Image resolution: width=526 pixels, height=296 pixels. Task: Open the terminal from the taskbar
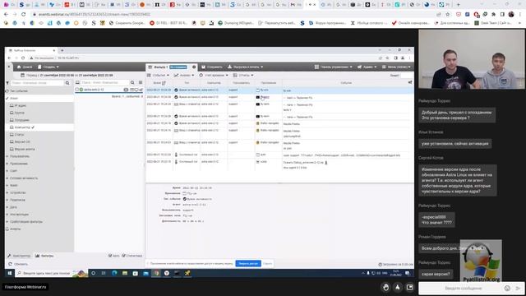pos(177,273)
